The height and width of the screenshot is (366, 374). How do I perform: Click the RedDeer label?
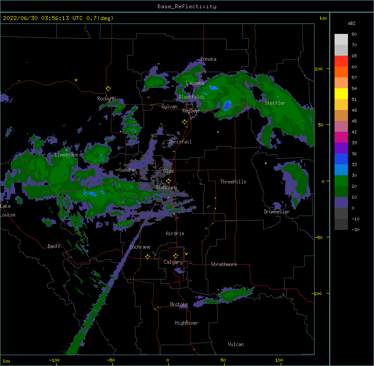click(x=191, y=111)
